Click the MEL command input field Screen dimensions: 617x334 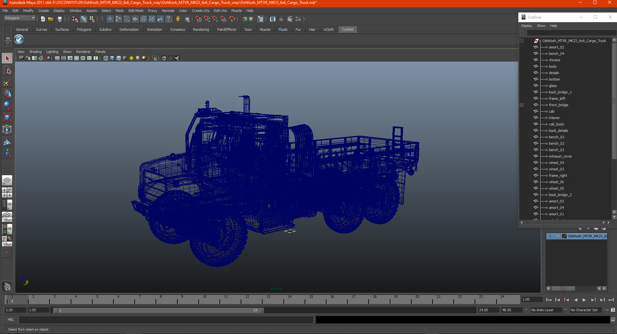(166, 320)
